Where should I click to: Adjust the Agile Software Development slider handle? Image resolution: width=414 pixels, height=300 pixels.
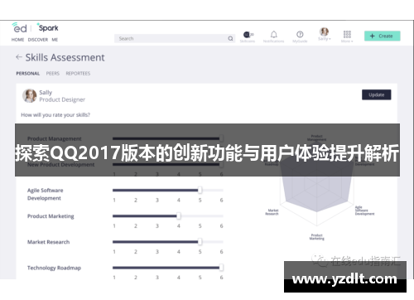(x=200, y=190)
